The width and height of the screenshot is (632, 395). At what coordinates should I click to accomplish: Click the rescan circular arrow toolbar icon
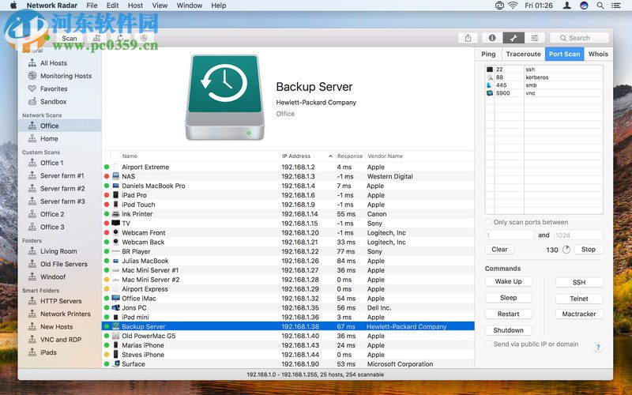120,38
